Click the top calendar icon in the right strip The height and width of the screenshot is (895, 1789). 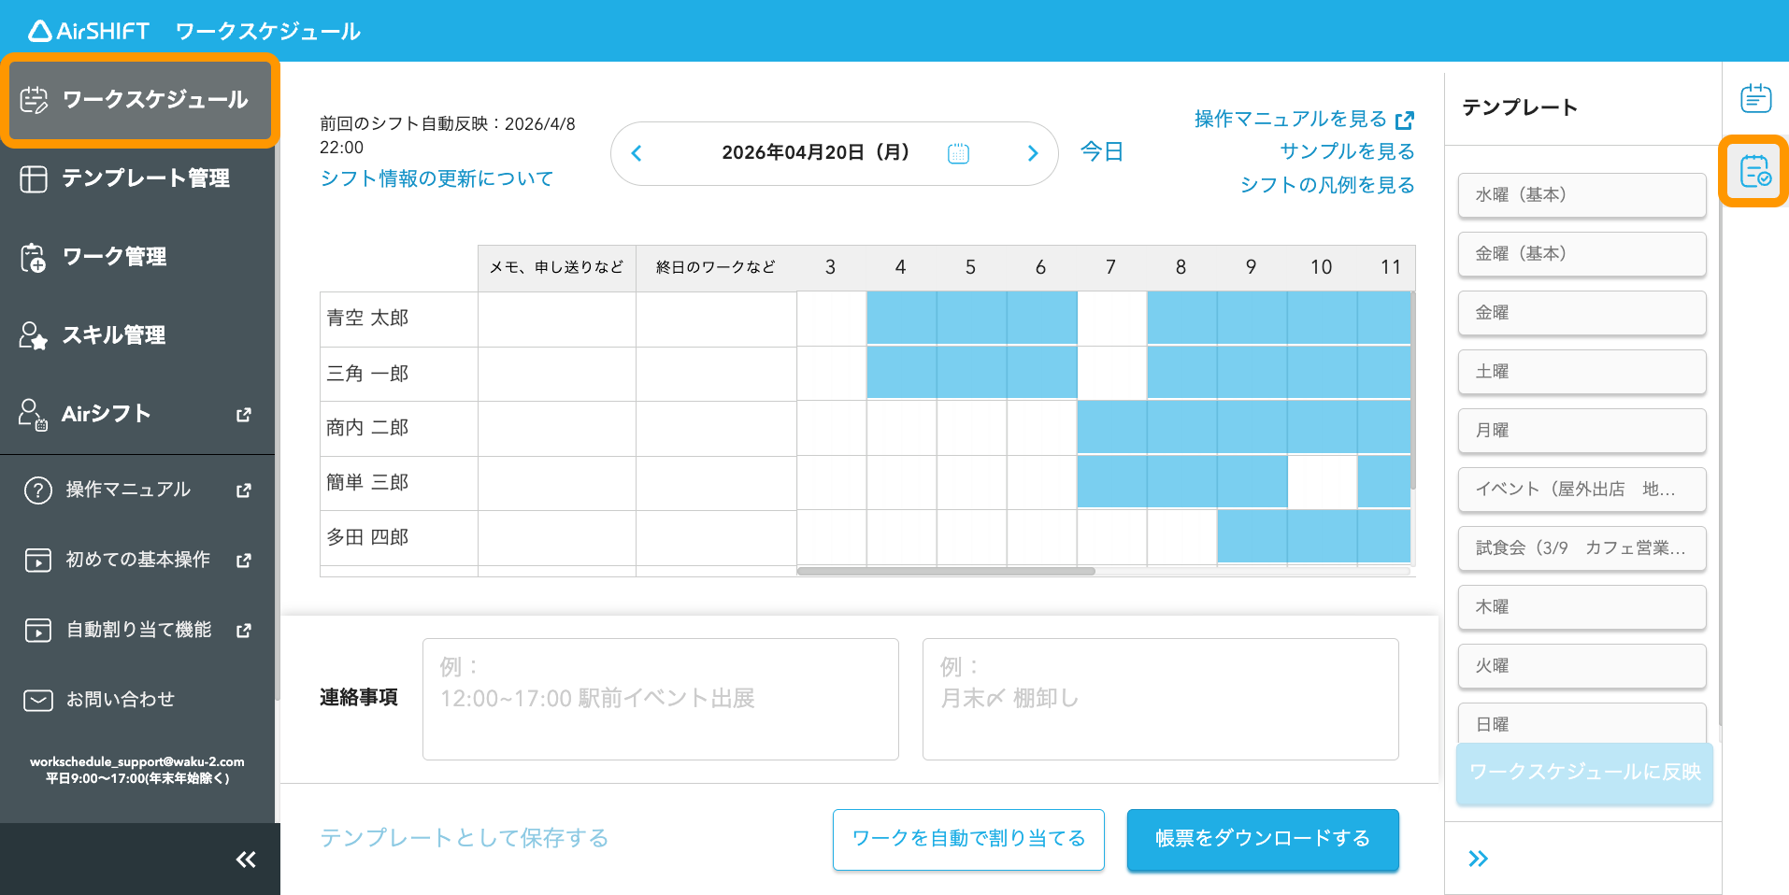coord(1755,98)
